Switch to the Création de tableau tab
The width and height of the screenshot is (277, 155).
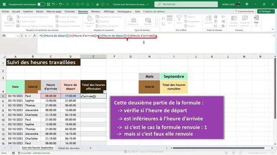pos(154,12)
